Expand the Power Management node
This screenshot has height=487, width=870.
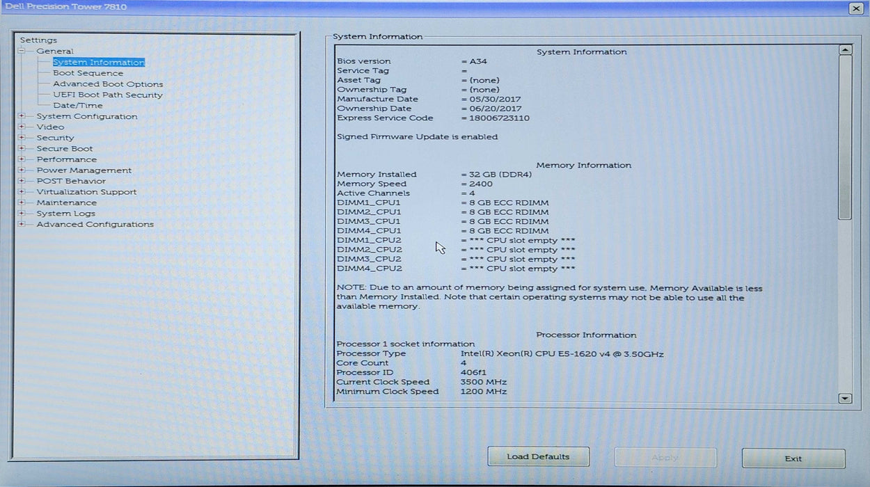tap(22, 170)
